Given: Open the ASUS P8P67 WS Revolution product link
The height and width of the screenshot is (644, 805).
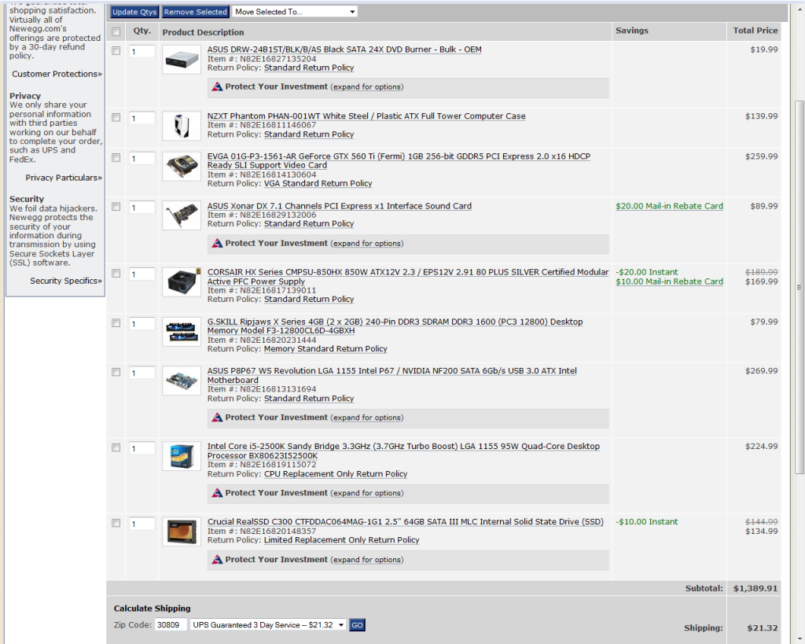Looking at the screenshot, I should 392,375.
